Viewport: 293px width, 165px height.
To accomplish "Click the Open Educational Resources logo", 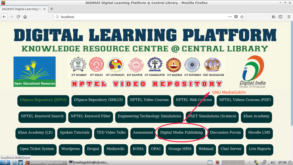I will tap(34, 72).
